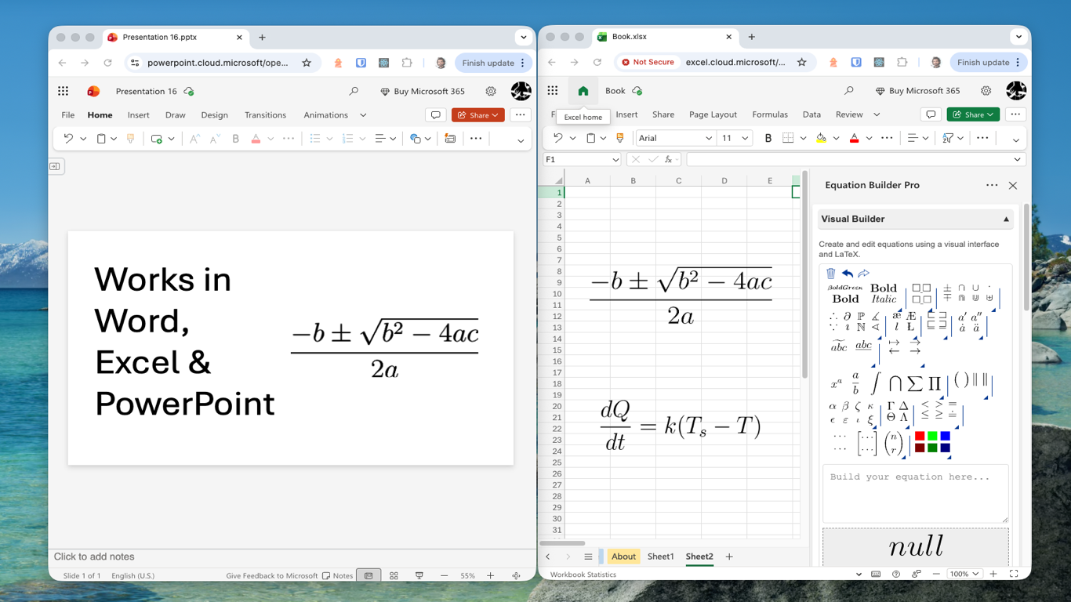This screenshot has height=602, width=1071.
Task: Collapse the Visual Builder section
Action: tap(1006, 219)
